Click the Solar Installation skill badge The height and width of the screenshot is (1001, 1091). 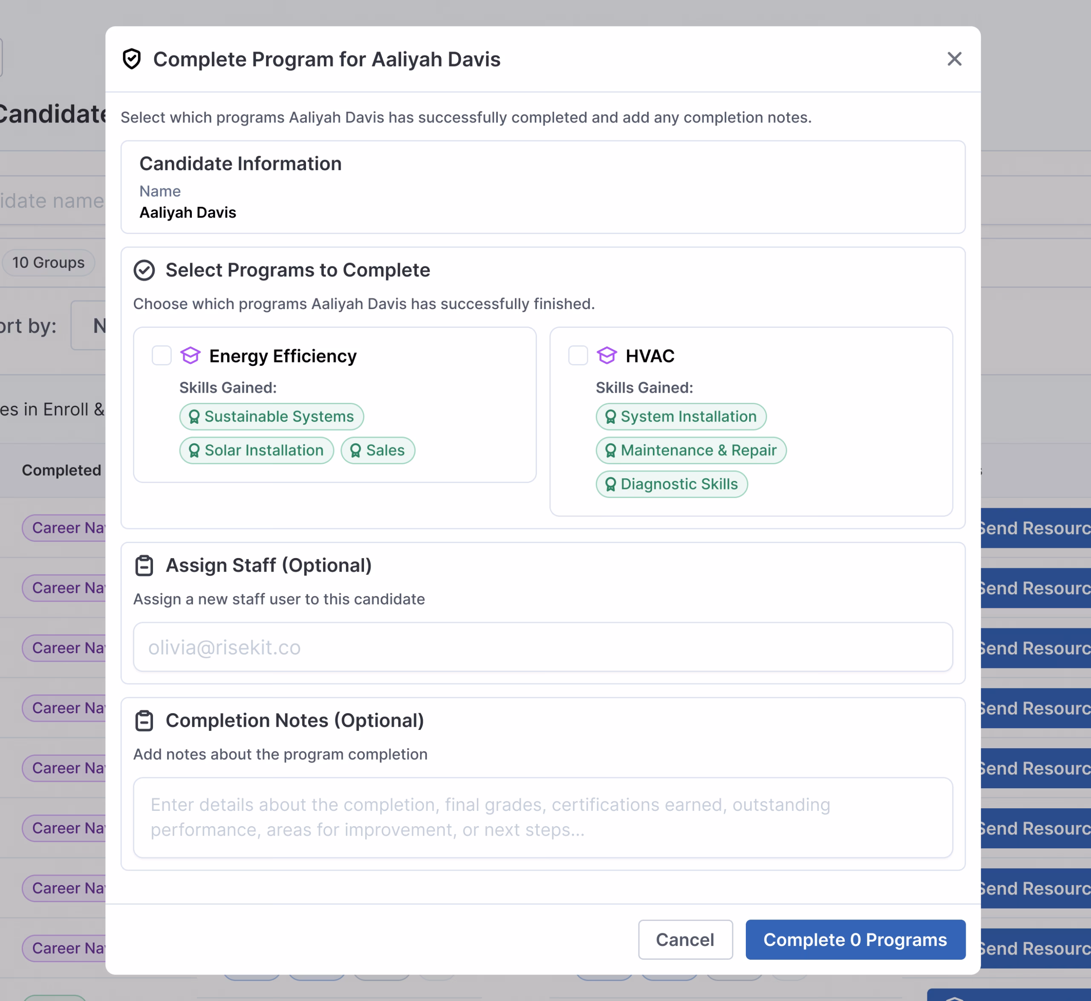click(257, 451)
